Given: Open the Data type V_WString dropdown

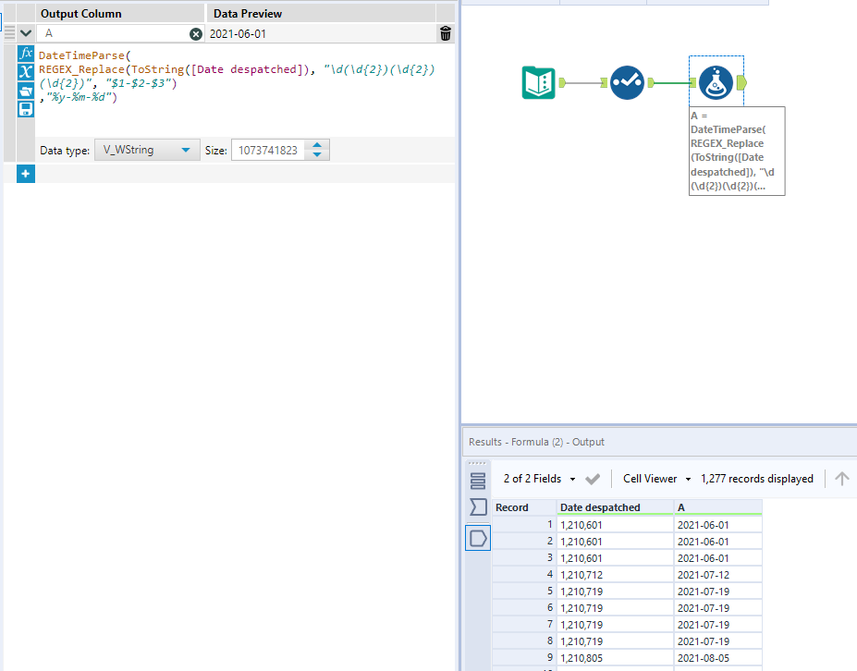Looking at the screenshot, I should point(146,150).
